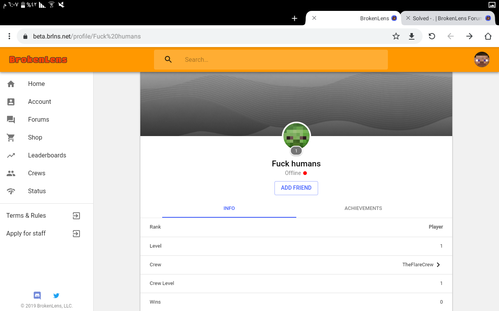Open the browser three-dot menu

pyautogui.click(x=9, y=36)
